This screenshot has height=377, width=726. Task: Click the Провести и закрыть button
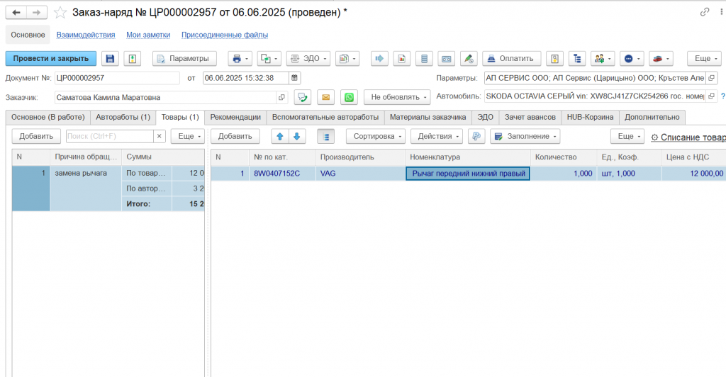click(x=50, y=58)
